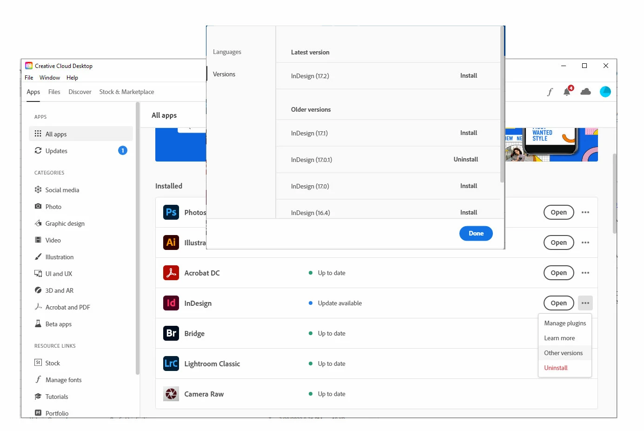Install InDesign (17.2) latest version

[x=469, y=75]
